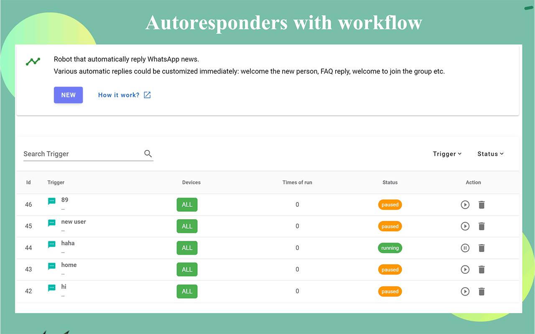This screenshot has height=334, width=535.
Task: Click the message icon for 'new user'
Action: (52, 223)
